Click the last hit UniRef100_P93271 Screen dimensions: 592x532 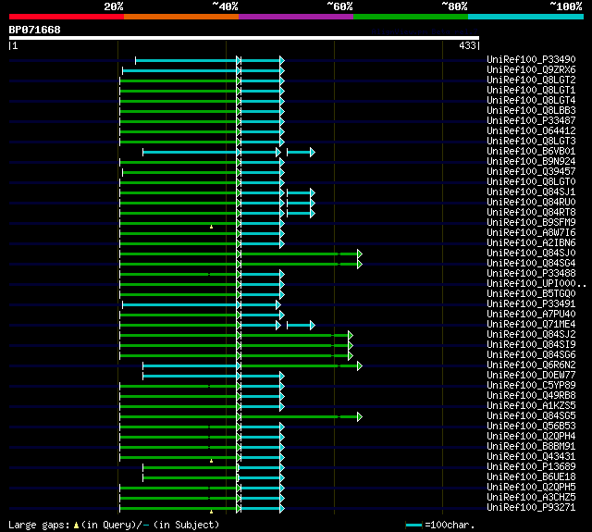click(531, 508)
